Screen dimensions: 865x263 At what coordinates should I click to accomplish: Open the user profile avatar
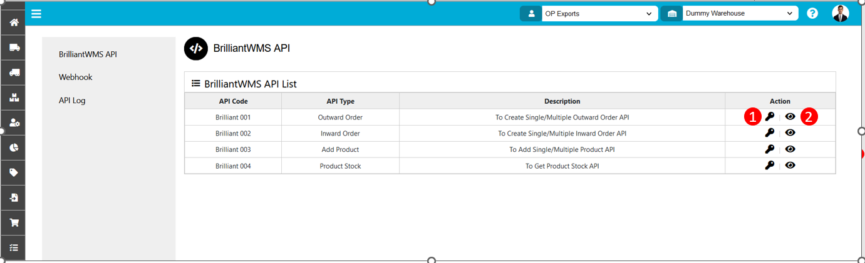[x=841, y=13]
